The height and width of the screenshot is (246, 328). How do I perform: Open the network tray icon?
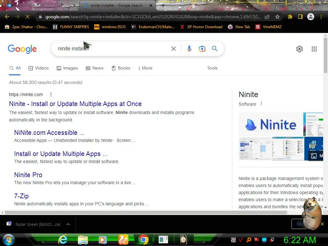click(x=264, y=240)
